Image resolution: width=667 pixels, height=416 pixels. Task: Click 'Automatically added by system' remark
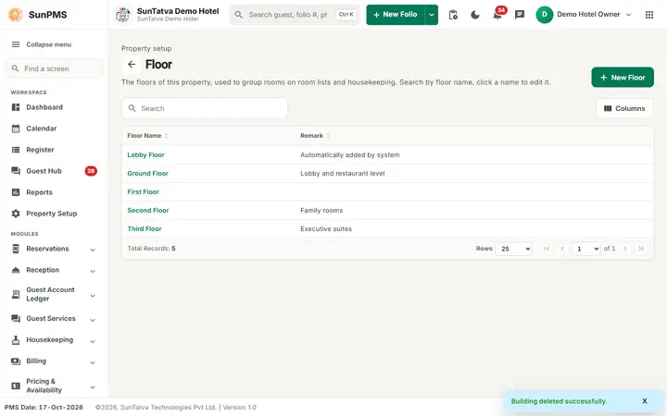coord(349,155)
